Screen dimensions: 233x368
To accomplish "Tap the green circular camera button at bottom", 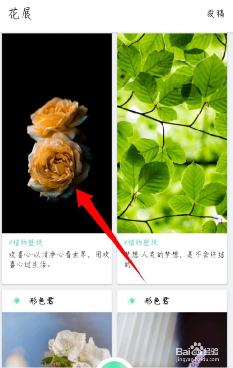I will pyautogui.click(x=115, y=363).
